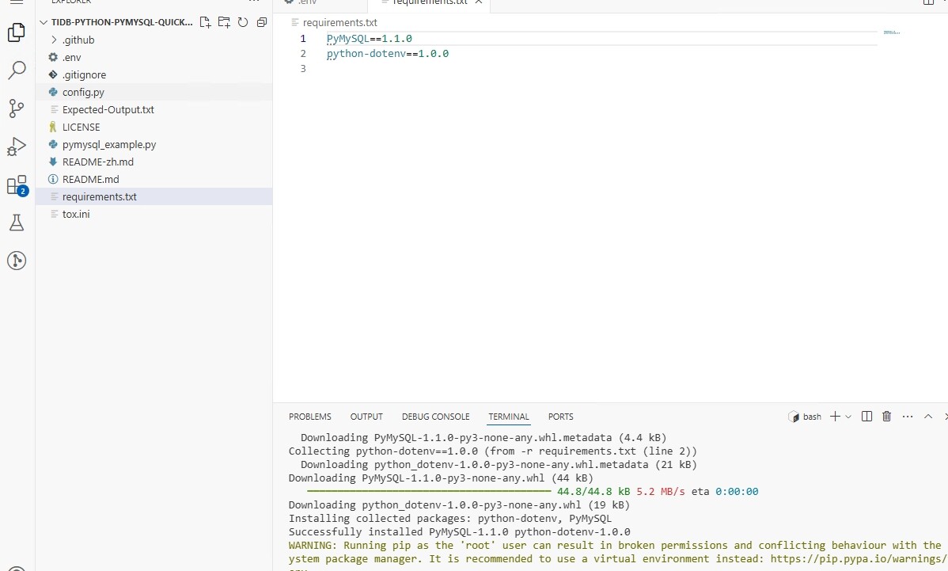Switch to the DEBUG CONSOLE tab

[435, 417]
